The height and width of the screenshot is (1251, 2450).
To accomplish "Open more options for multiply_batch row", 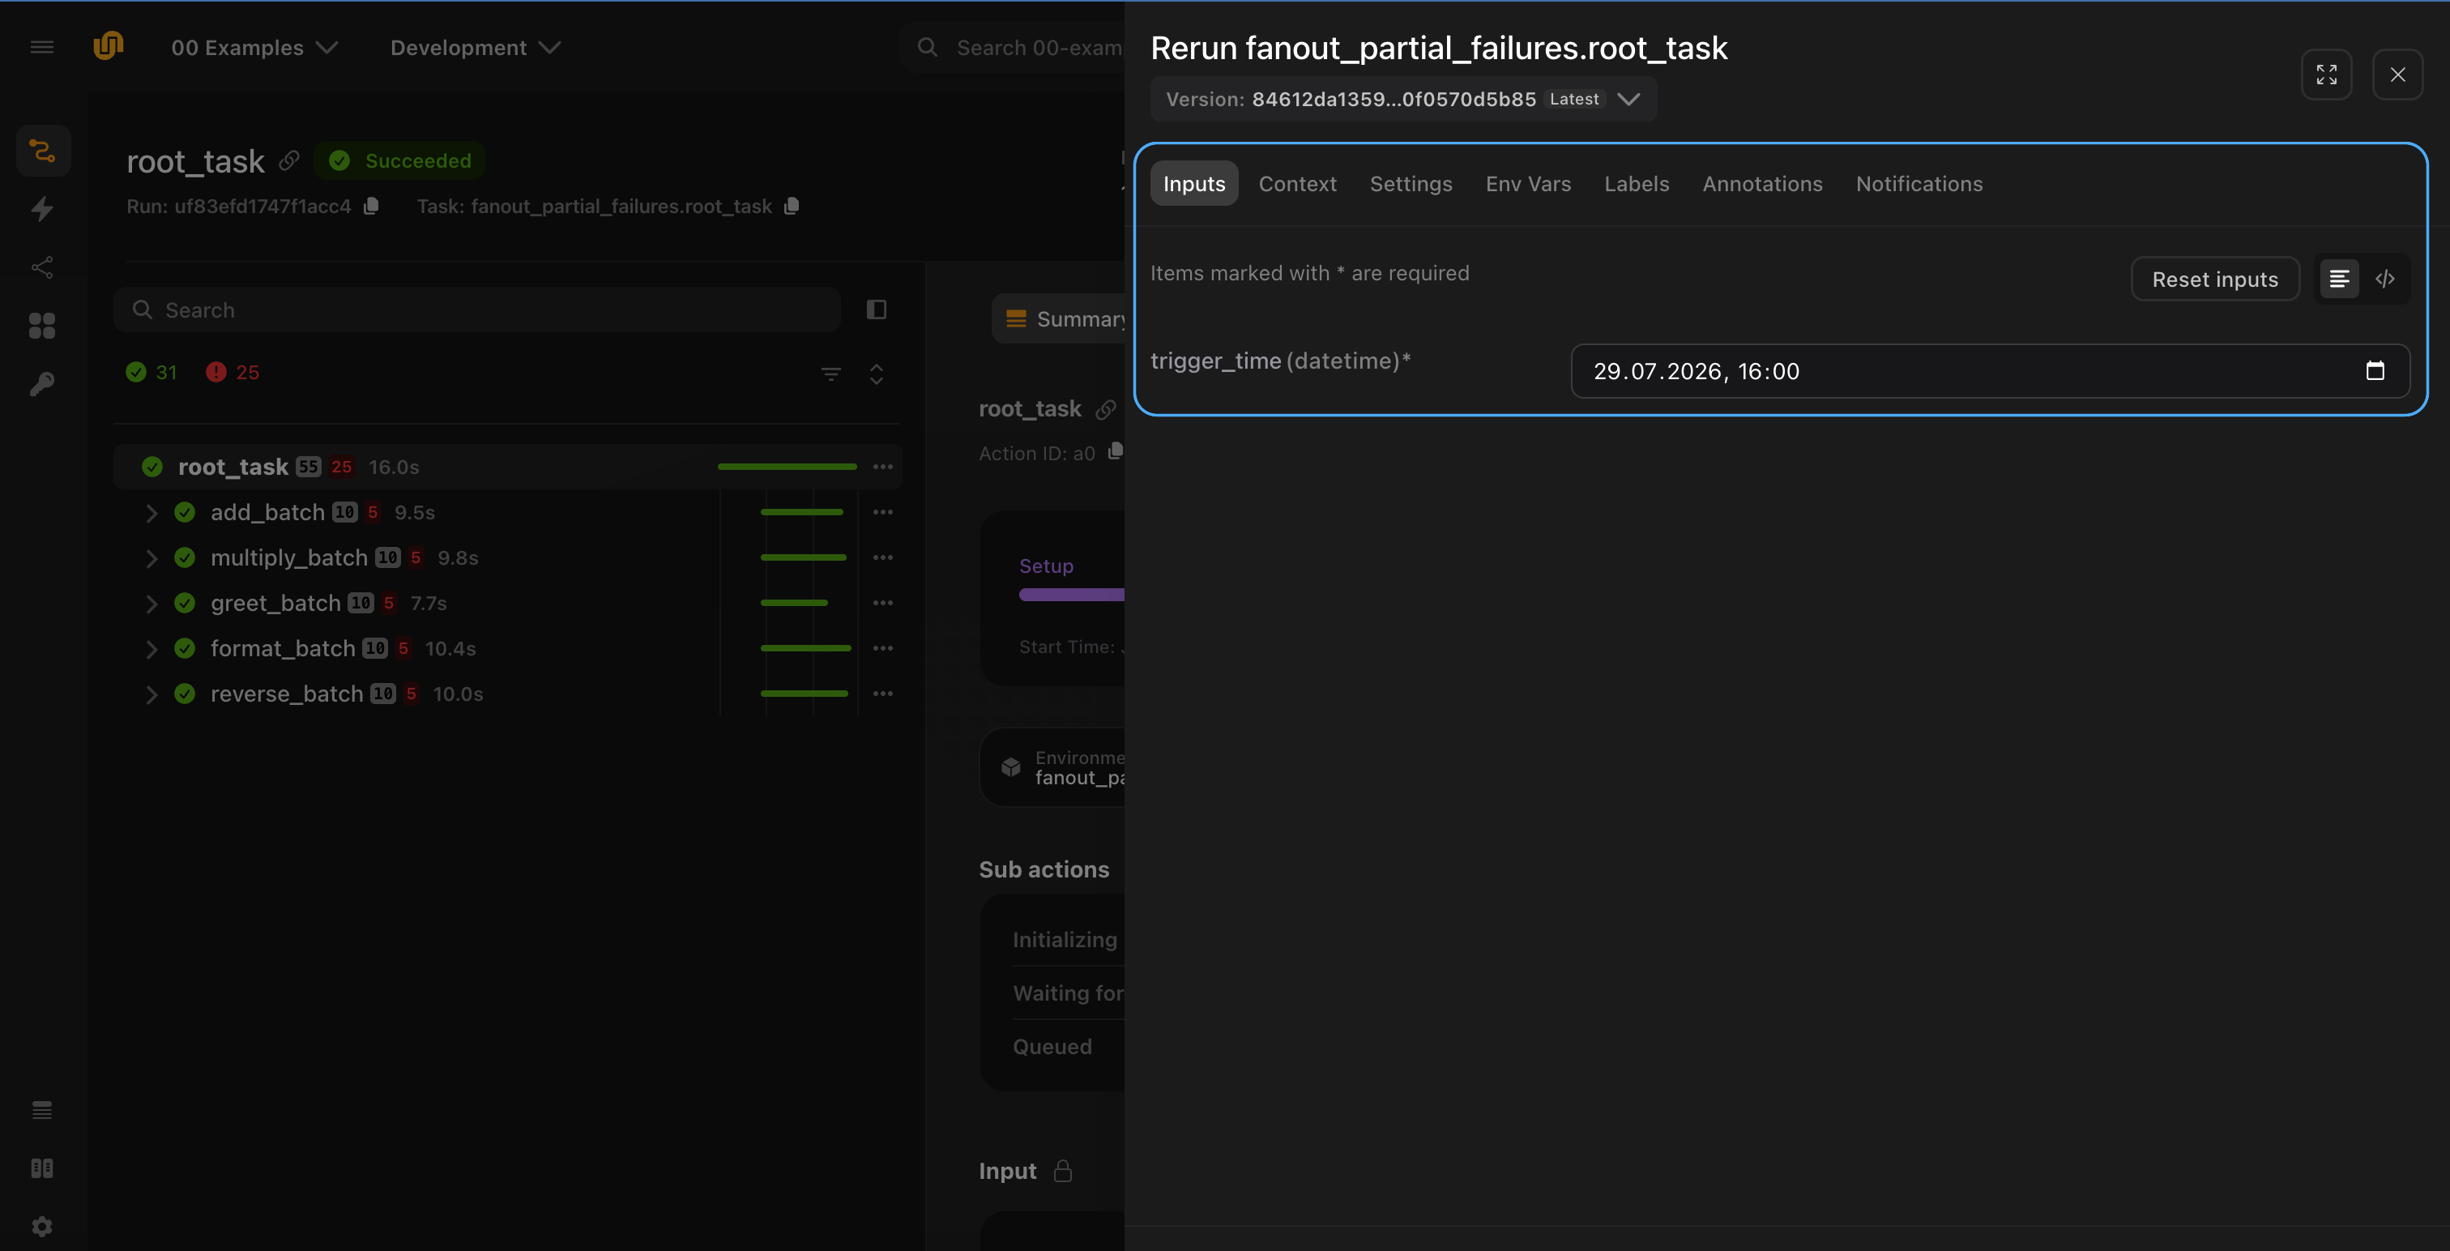I will [882, 557].
